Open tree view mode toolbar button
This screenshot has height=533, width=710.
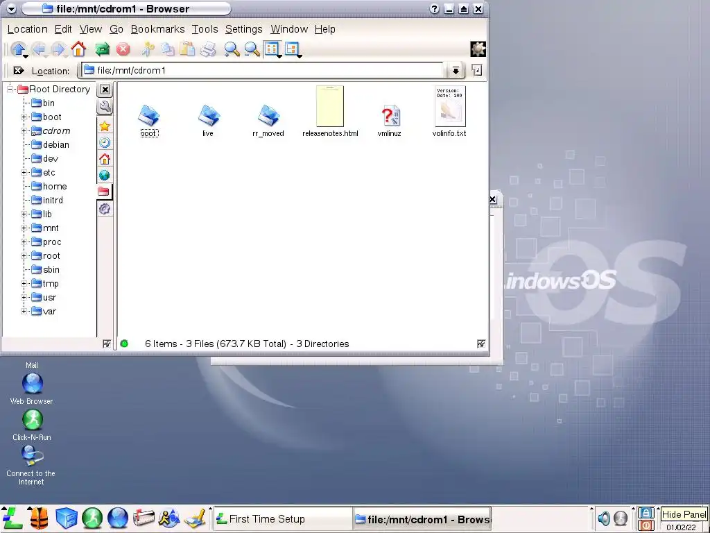pos(293,49)
